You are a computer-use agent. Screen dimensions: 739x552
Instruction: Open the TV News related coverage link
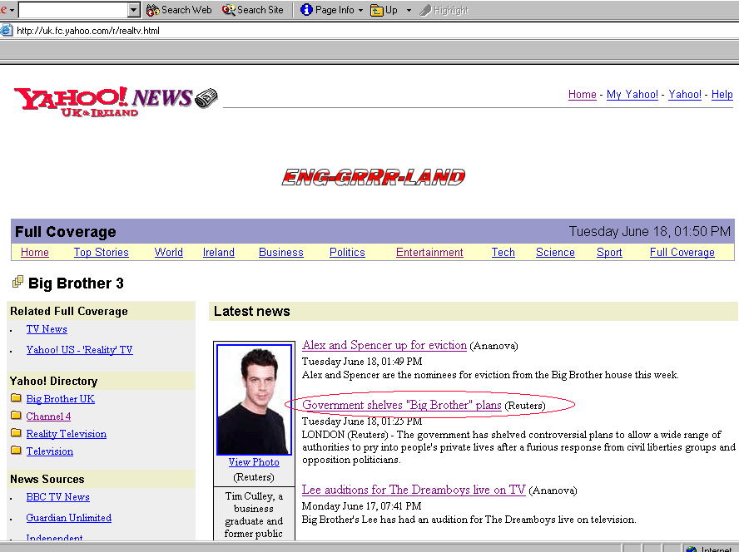(47, 329)
